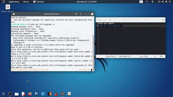The width and height of the screenshot is (173, 97).
Task: Open the text editor three-dot menu
Action: coord(152,20)
